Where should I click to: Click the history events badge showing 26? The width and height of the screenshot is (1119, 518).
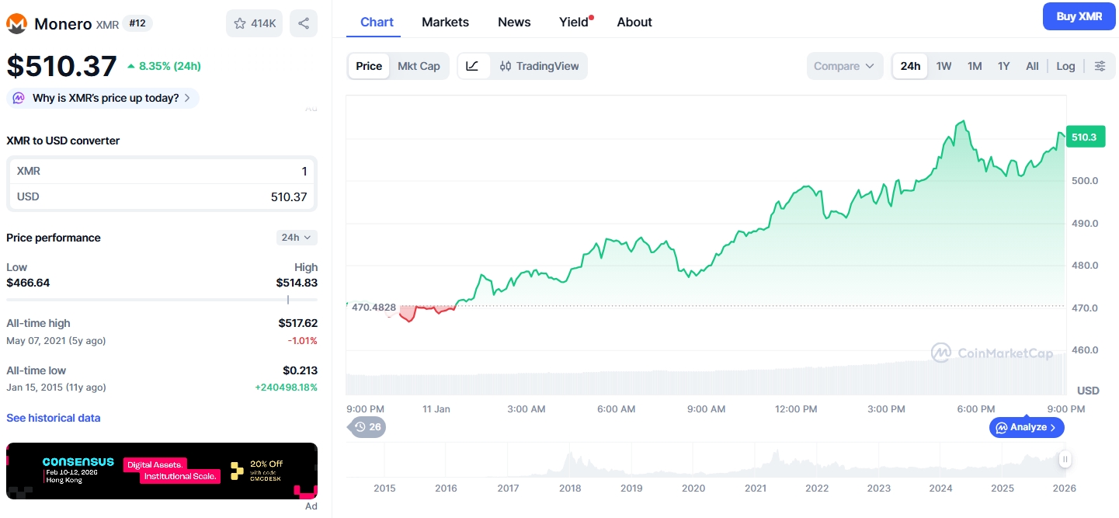(x=367, y=426)
